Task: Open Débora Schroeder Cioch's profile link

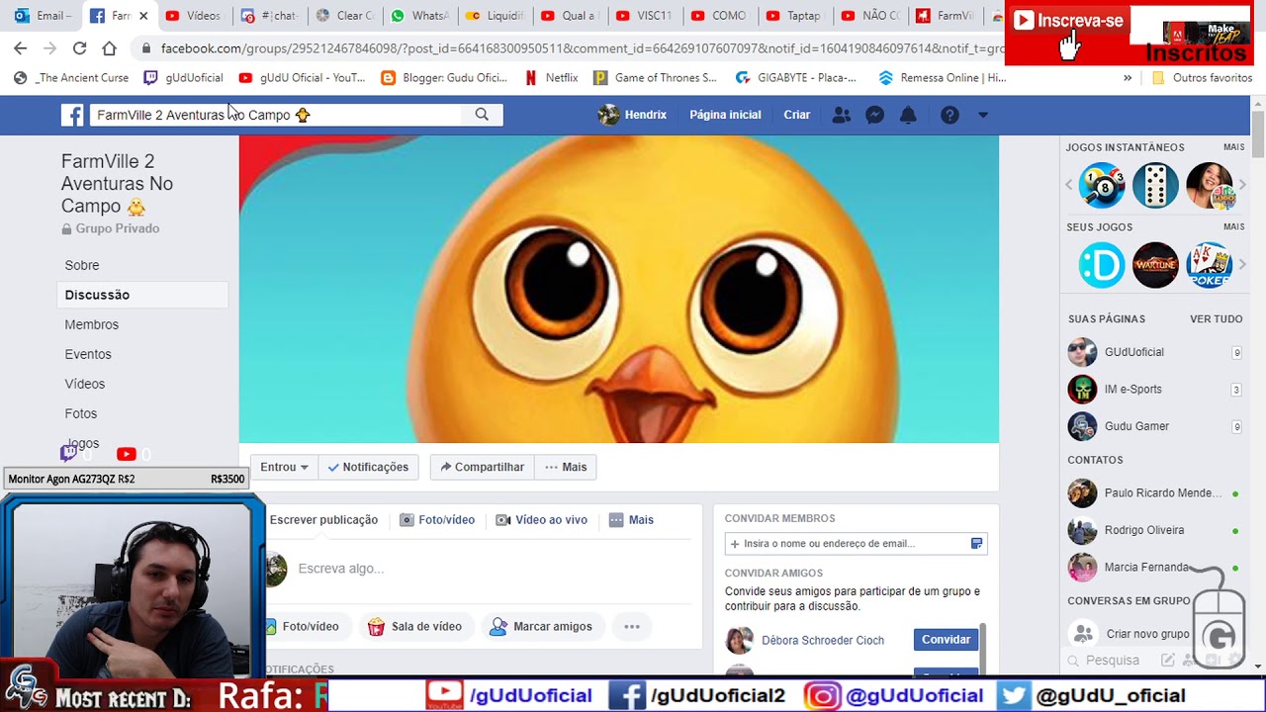Action: tap(823, 641)
